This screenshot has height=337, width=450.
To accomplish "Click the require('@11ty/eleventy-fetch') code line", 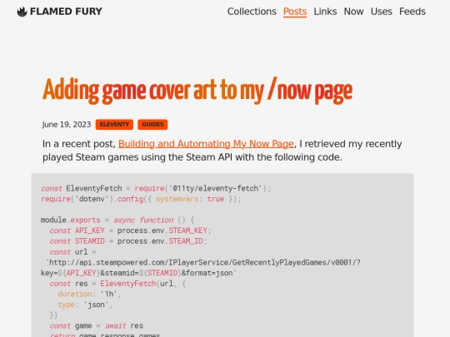I will [x=156, y=188].
